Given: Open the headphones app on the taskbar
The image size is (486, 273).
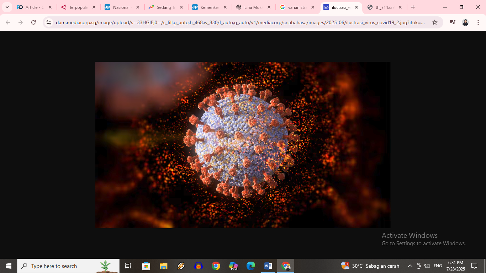Looking at the screenshot, I should 198,266.
